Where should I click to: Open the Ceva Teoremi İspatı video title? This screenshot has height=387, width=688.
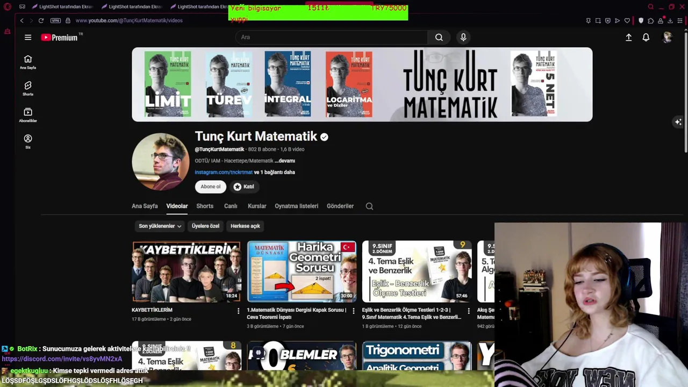[x=297, y=313]
